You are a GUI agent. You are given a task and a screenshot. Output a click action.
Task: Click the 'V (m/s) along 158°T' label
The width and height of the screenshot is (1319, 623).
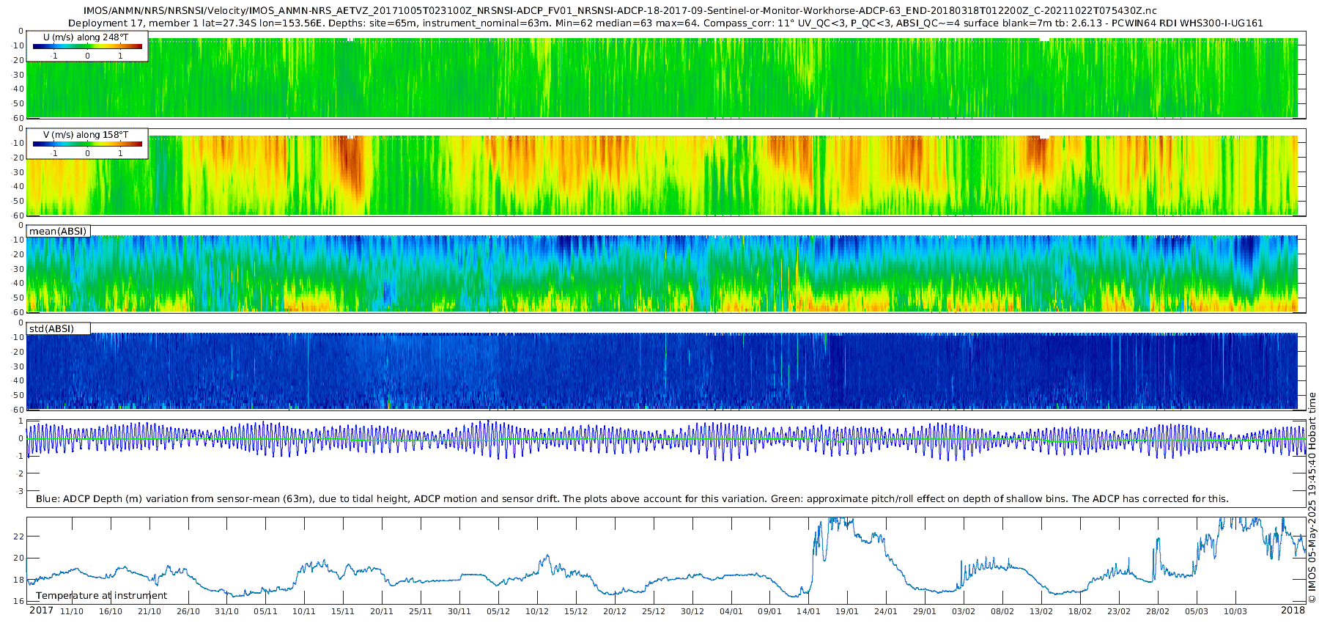click(86, 134)
